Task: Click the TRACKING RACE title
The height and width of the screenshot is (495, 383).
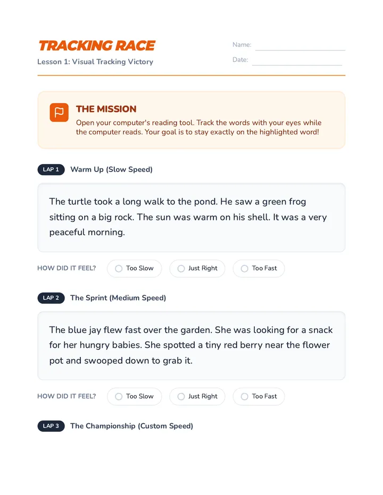Action: point(97,46)
